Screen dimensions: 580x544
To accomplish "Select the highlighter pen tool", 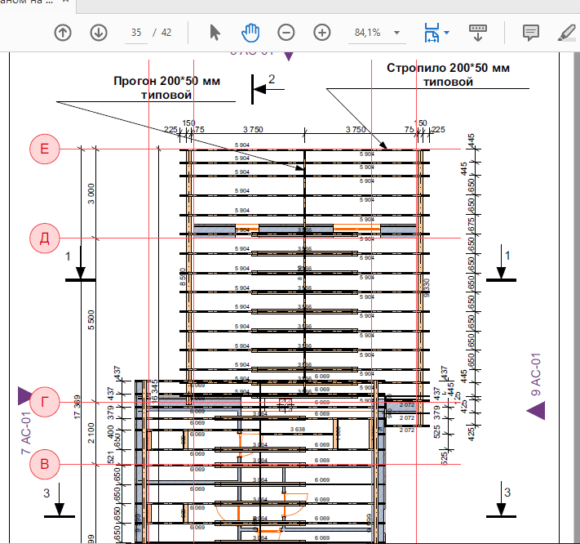I will 567,33.
